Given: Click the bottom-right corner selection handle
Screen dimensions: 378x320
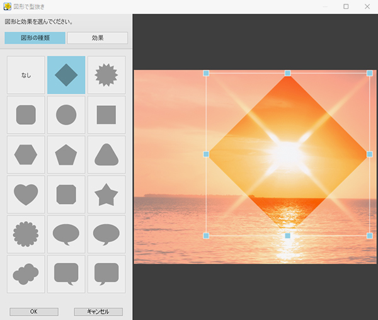Looking at the screenshot, I should [x=369, y=236].
